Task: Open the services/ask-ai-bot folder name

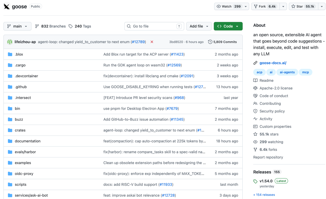Action: (x=31, y=195)
